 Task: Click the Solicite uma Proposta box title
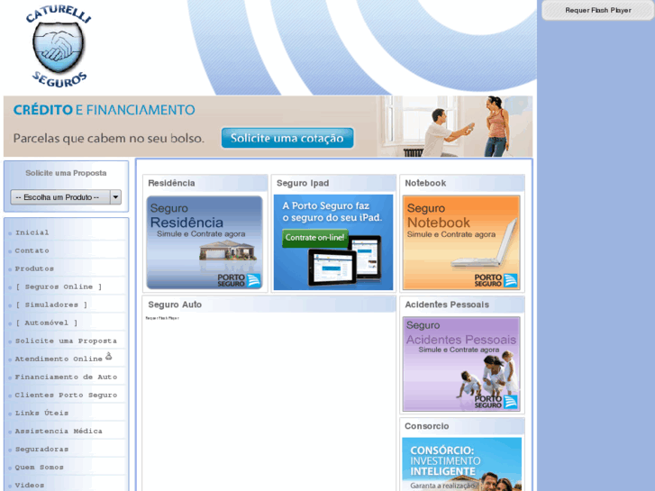coord(66,173)
